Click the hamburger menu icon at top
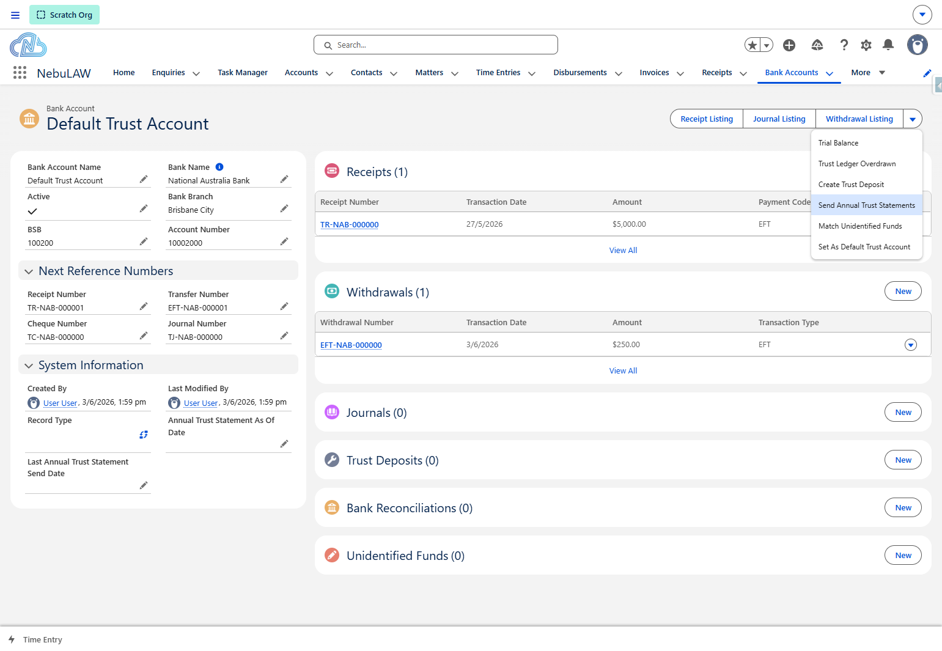942x651 pixels. [x=15, y=15]
